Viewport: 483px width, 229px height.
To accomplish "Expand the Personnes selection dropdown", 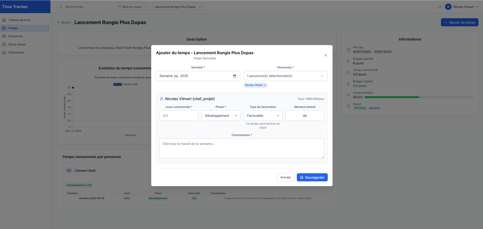I will click(x=285, y=76).
